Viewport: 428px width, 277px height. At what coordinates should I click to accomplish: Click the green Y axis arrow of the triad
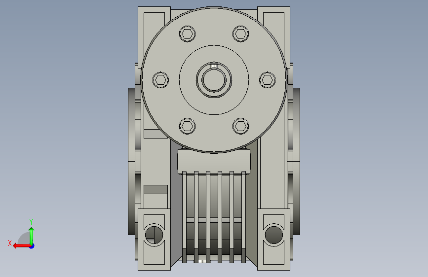click(32, 236)
